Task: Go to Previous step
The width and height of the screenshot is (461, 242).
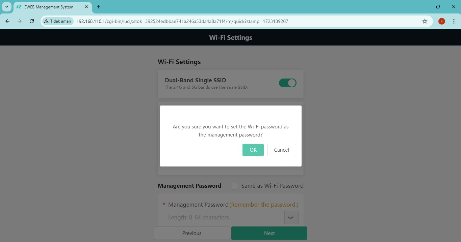Action: coord(192,233)
